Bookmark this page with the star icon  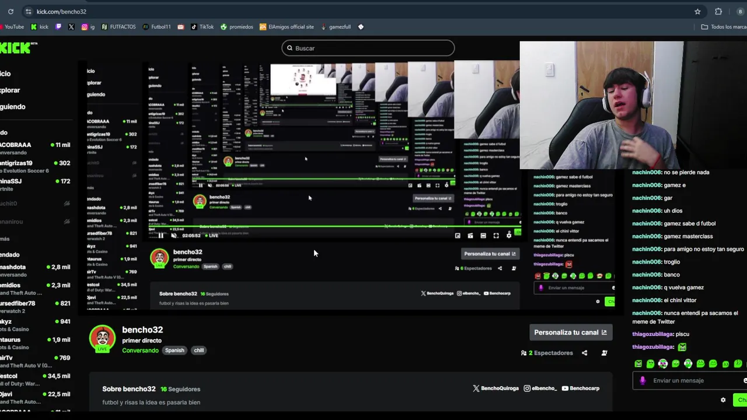tap(697, 12)
